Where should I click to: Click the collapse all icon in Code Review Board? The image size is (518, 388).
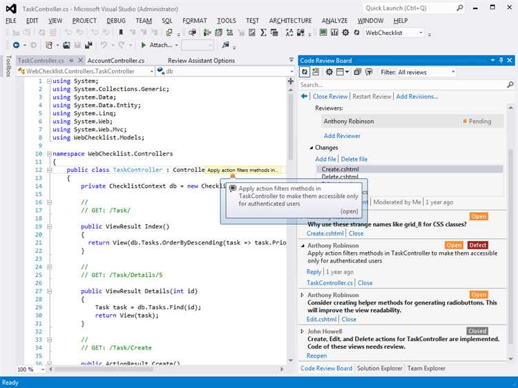tap(358, 72)
